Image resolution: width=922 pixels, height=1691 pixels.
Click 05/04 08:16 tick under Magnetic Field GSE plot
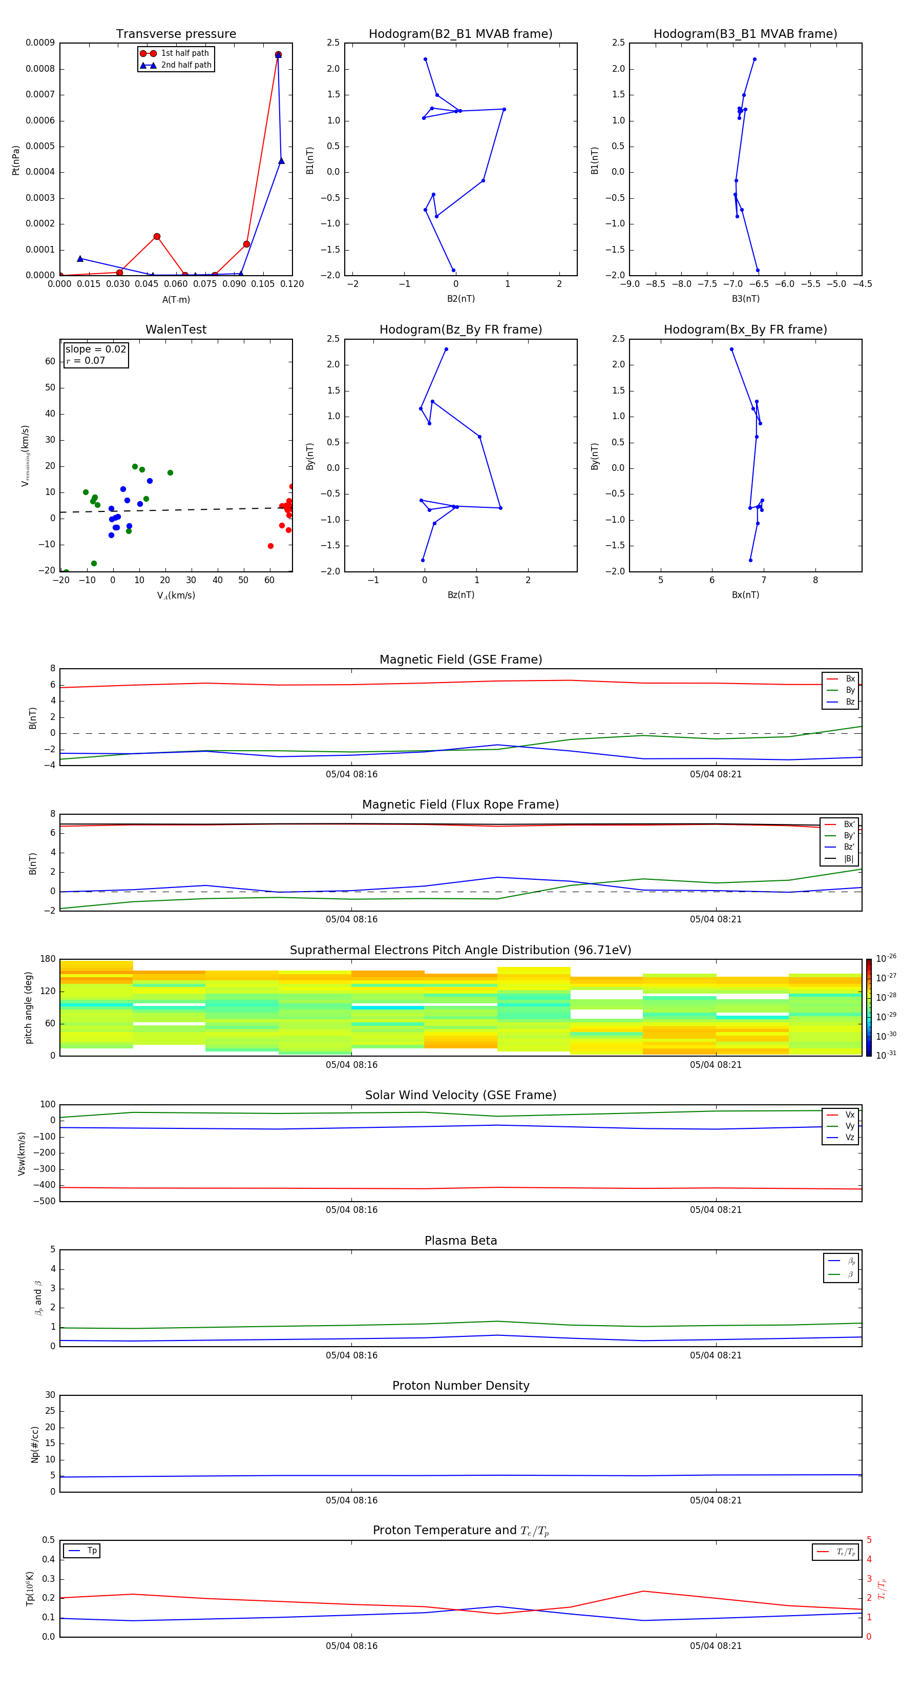tap(351, 775)
